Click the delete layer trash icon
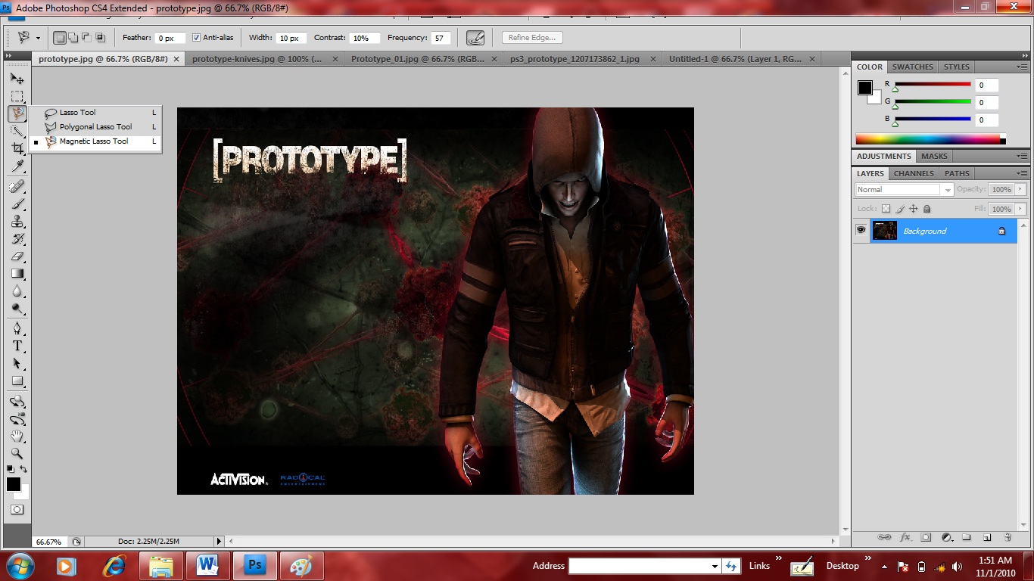This screenshot has height=581, width=1034. (1008, 537)
